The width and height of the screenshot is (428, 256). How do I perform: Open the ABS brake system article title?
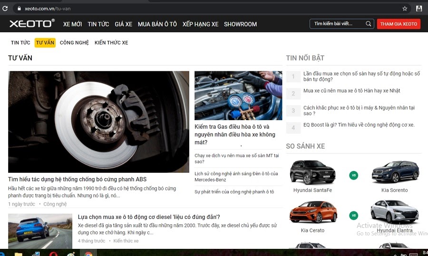click(77, 180)
